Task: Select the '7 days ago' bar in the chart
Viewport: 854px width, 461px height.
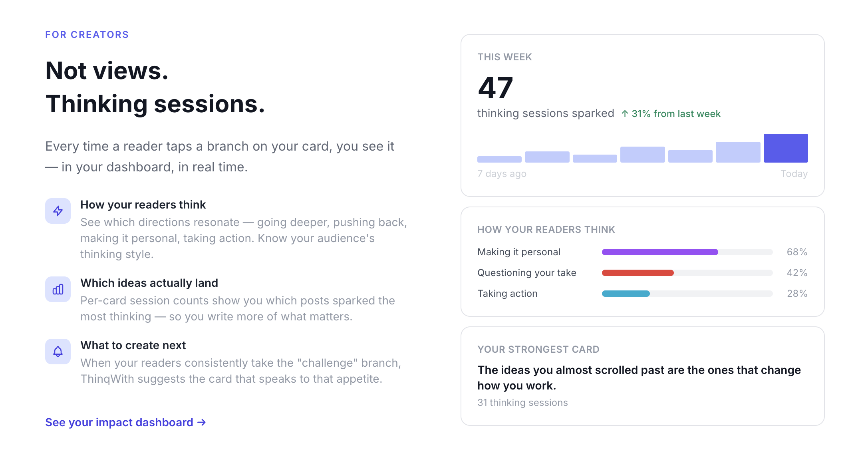Action: point(499,159)
